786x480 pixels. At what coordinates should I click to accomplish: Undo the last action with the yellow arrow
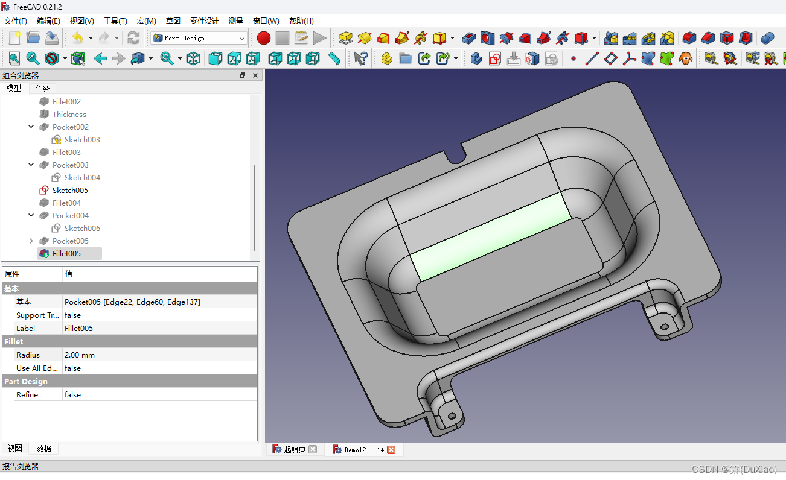[x=77, y=38]
